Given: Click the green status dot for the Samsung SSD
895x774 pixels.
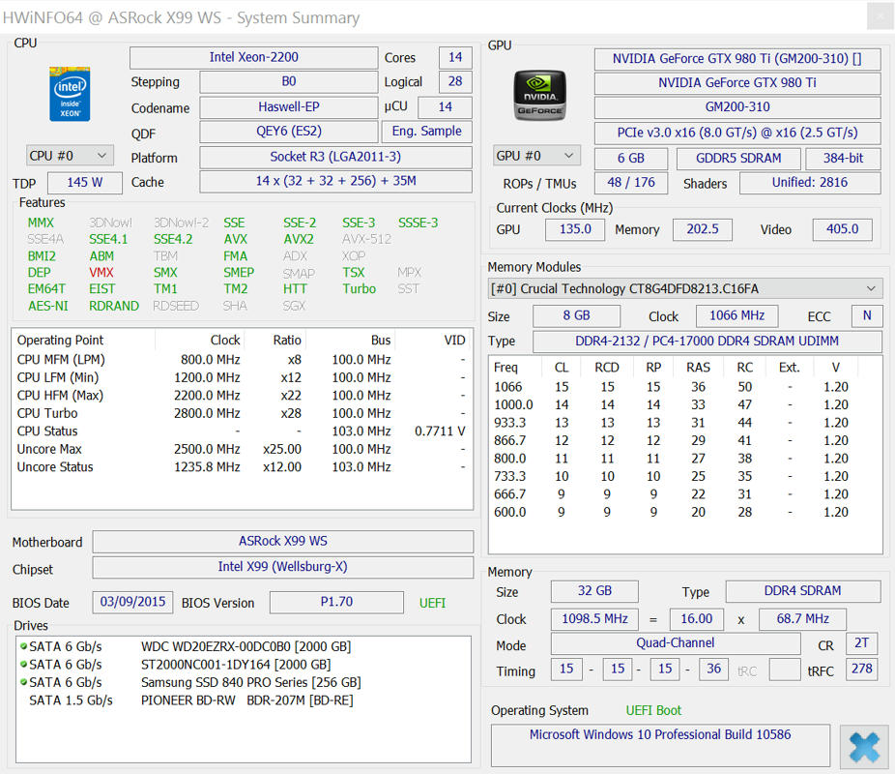Looking at the screenshot, I should (x=23, y=682).
